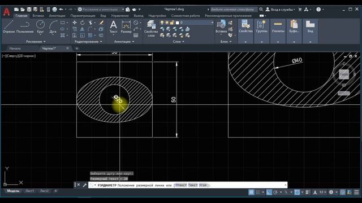Activate the rectangular Array tool

pyautogui.click(x=90, y=35)
